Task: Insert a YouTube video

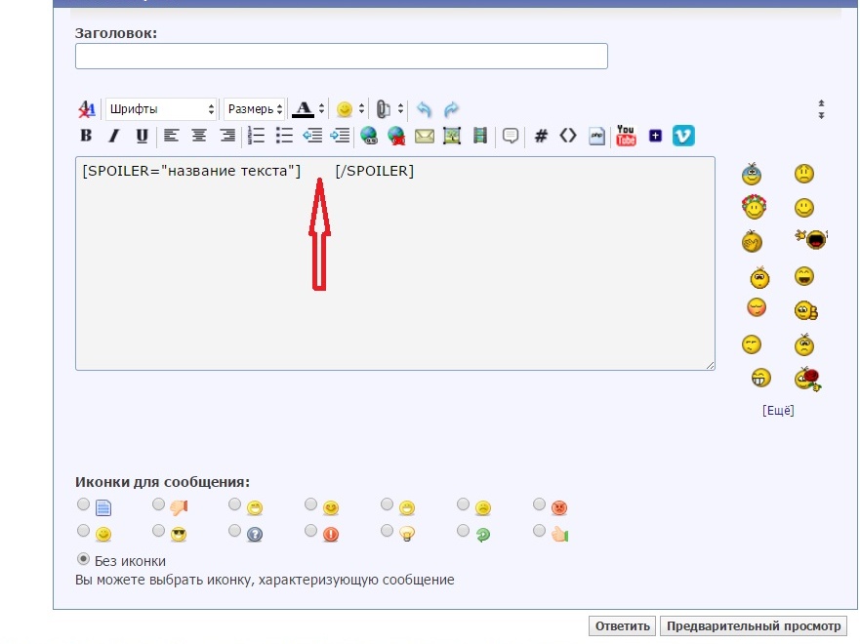Action: 626,136
